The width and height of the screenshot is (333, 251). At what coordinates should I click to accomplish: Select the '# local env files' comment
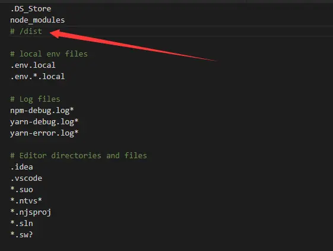click(49, 54)
